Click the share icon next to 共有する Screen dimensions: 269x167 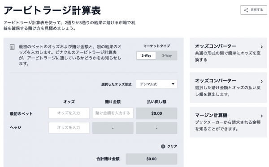click(246, 10)
